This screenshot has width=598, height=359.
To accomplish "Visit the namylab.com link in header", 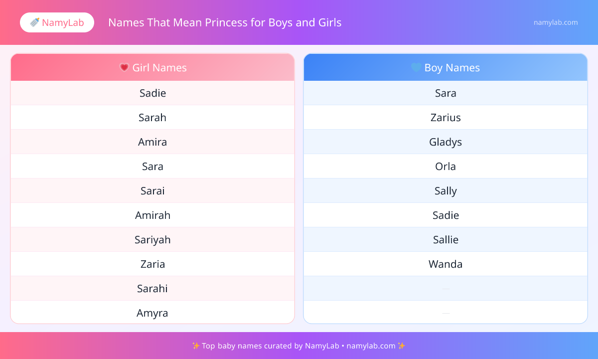I will 556,22.
